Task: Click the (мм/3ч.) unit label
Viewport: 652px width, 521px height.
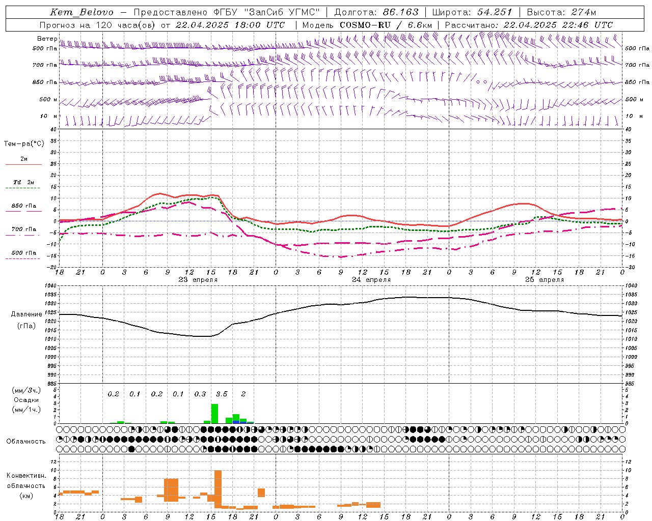Action: tap(26, 390)
